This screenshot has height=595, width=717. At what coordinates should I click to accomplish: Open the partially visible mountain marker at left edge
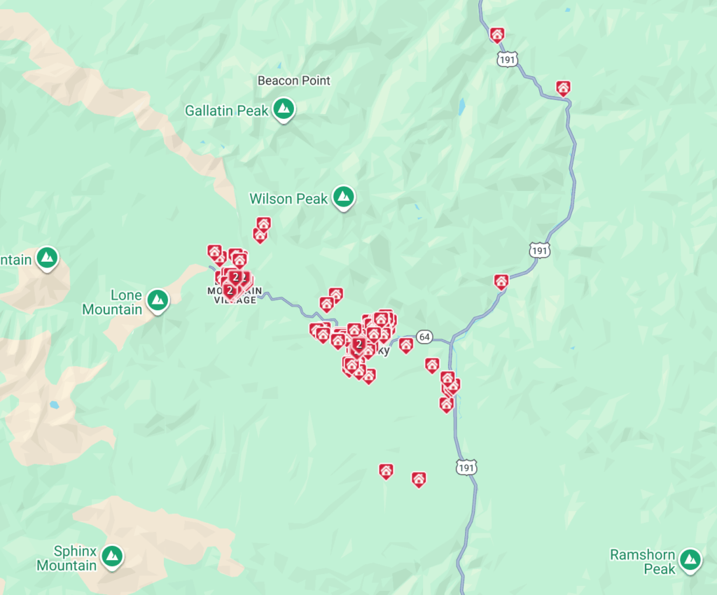(48, 259)
